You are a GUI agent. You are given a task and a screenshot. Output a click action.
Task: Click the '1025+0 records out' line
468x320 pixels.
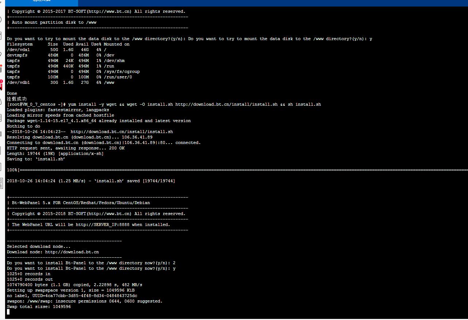coord(30,279)
